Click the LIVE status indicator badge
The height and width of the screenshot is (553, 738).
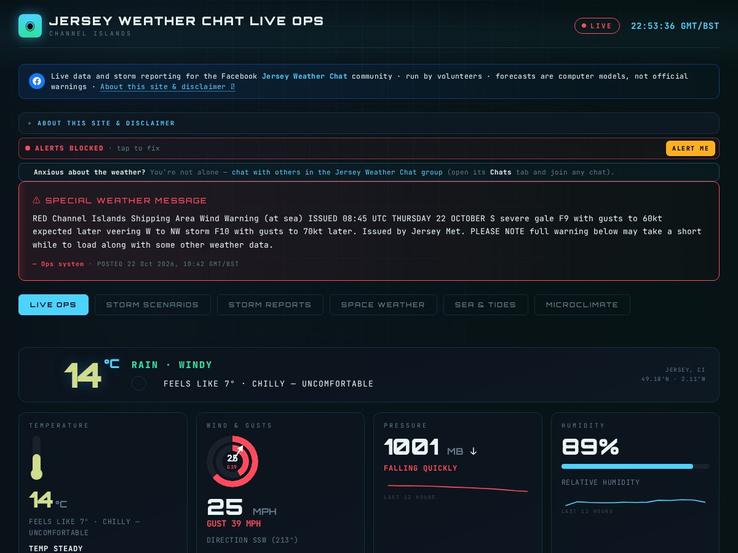click(x=597, y=26)
